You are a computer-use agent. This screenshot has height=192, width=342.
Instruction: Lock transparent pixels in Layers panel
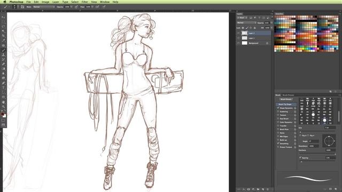(243, 28)
